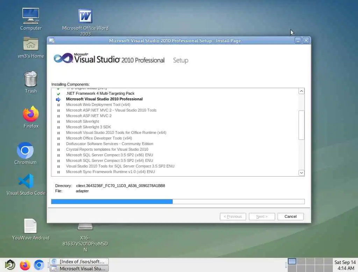Select Visual Studio 2010 Tools for SQL Server Compact
Screen dimensions: 358x272
pos(120,166)
